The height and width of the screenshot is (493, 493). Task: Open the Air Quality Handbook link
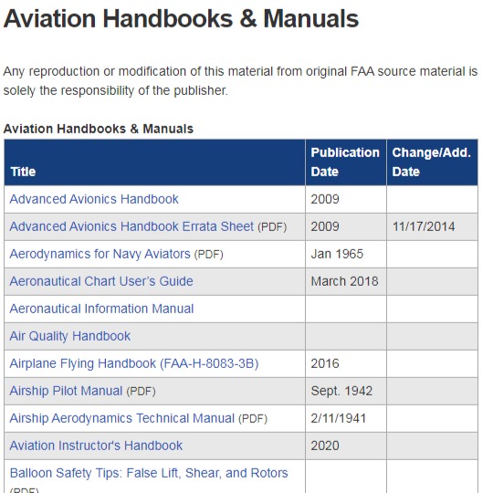pyautogui.click(x=69, y=336)
